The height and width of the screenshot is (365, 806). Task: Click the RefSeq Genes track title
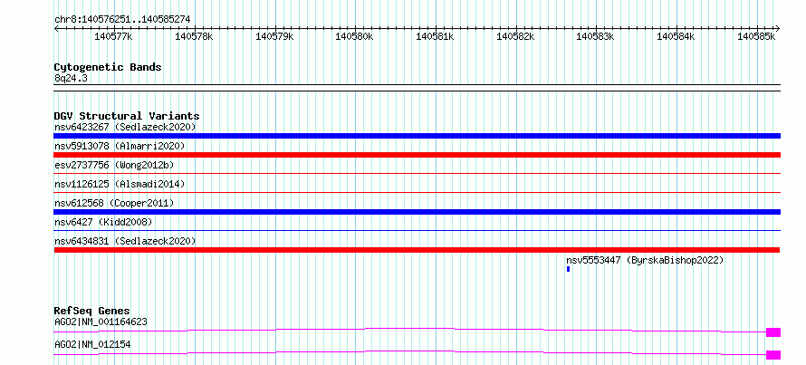coord(92,311)
